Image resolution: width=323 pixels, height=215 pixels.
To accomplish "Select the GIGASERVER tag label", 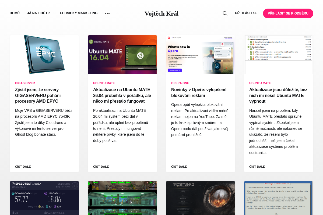I will pos(25,83).
